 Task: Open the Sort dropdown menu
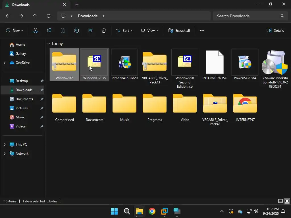pyautogui.click(x=124, y=31)
